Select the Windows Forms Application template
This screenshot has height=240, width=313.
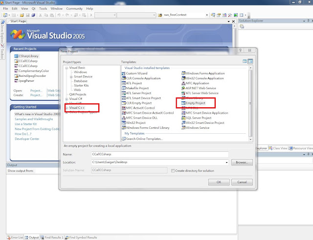tap(203, 73)
